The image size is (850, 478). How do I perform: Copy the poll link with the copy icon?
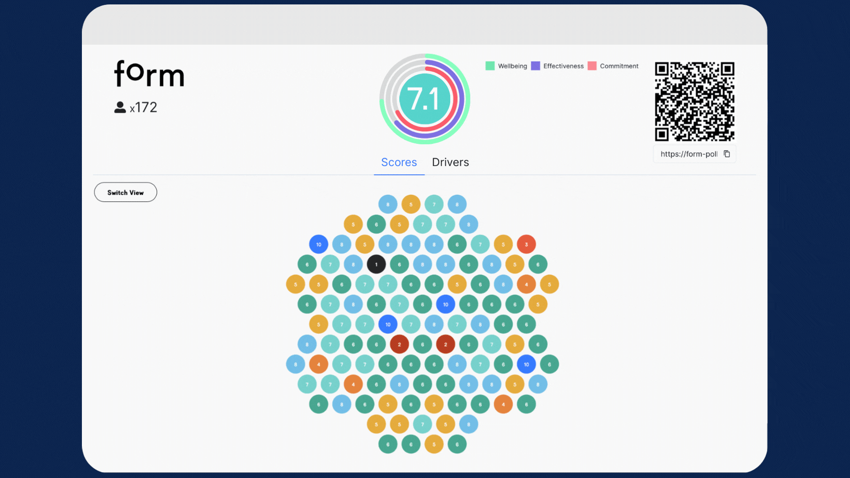coord(726,154)
